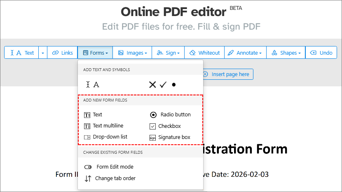
Task: Choose the add text cursor-A icon
Action: pyautogui.click(x=93, y=84)
